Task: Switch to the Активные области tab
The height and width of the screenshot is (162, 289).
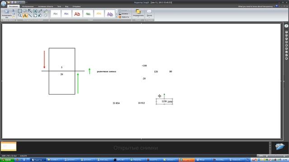Action: pos(46,6)
